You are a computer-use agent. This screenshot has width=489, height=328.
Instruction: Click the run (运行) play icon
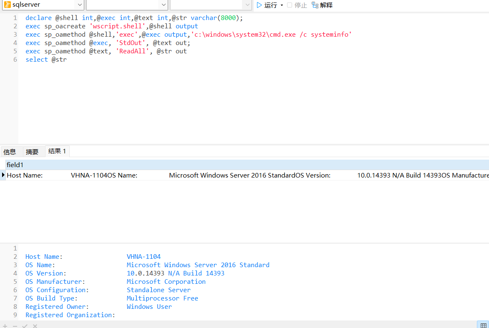(x=259, y=5)
